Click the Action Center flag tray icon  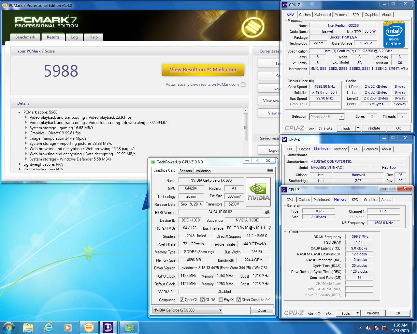[x=376, y=328]
